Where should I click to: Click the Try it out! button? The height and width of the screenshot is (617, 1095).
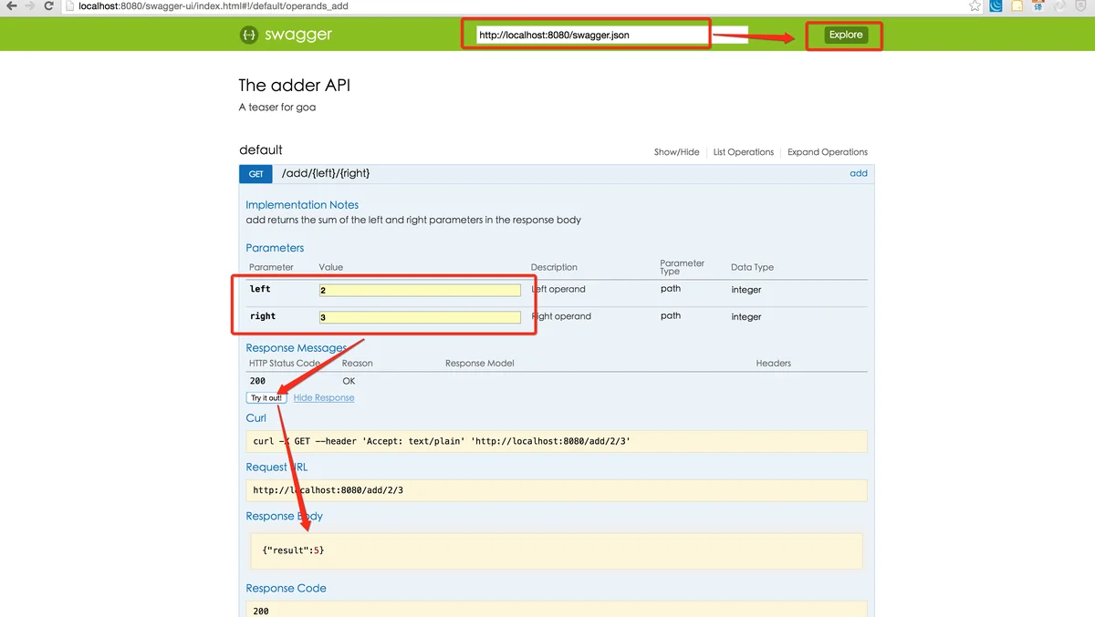click(266, 398)
